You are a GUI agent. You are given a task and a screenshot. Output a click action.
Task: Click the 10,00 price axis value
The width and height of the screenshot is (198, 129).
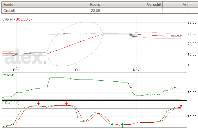click(x=192, y=65)
